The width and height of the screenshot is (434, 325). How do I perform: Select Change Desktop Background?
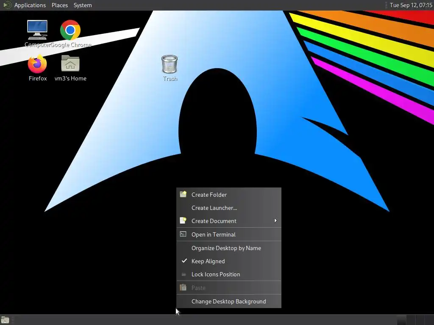click(228, 301)
